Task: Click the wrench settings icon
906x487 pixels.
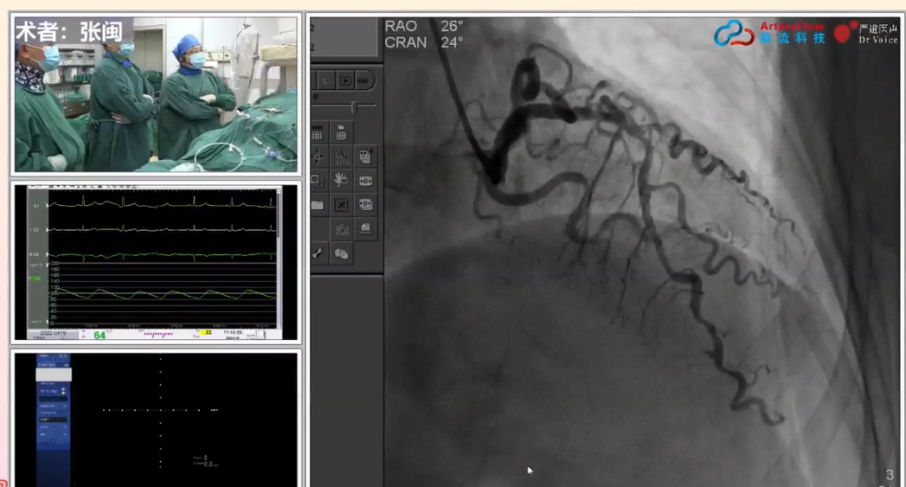Action: coord(318,253)
